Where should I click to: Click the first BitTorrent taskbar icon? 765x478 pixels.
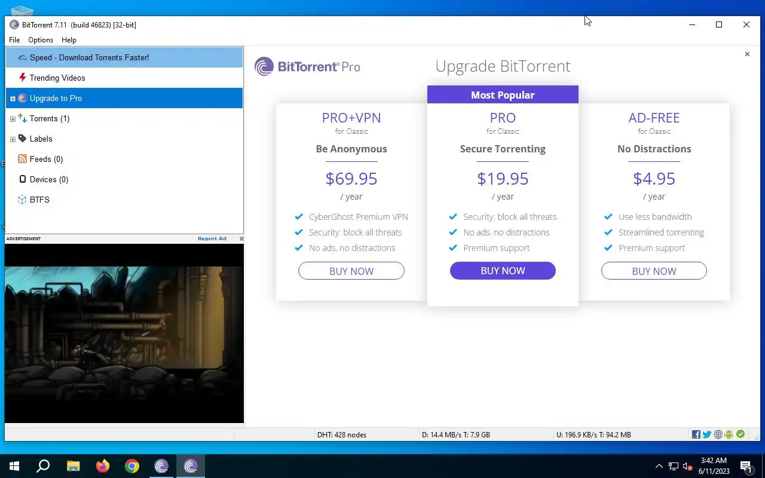[161, 466]
